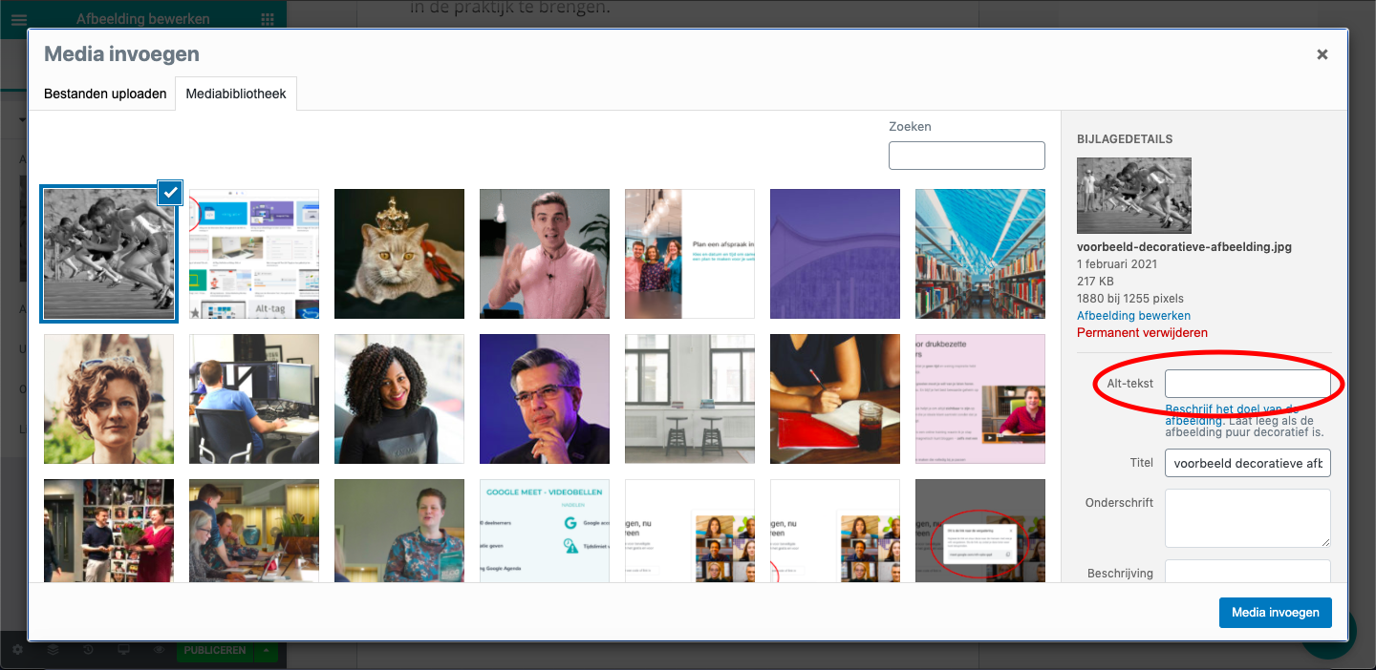Click the Media invoegen button
Screen dimensions: 1376x670
pyautogui.click(x=1275, y=612)
